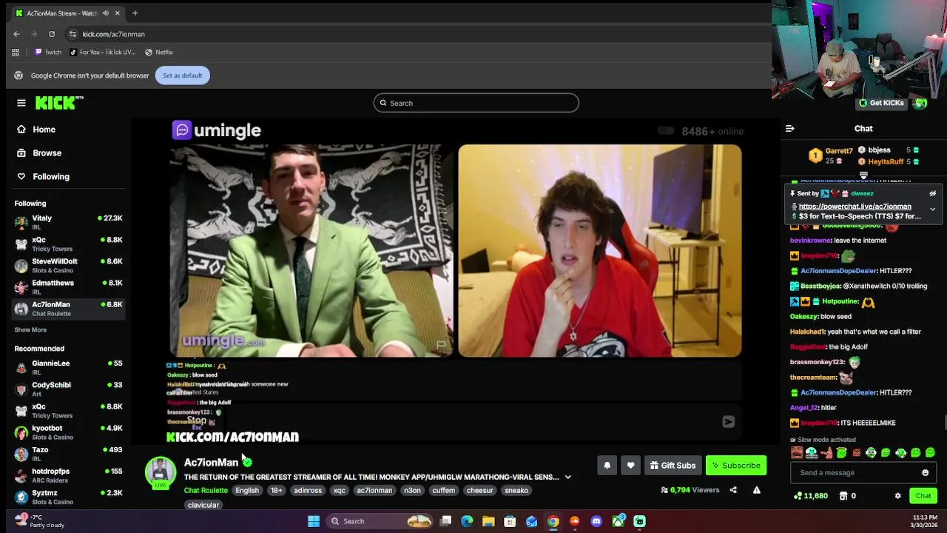The width and height of the screenshot is (947, 533).
Task: Click Set as default button
Action: (183, 76)
